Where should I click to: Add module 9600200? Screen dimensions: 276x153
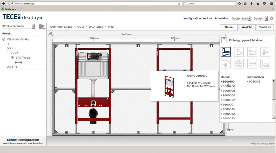click(228, 86)
